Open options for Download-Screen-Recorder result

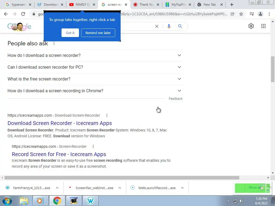[107, 115]
